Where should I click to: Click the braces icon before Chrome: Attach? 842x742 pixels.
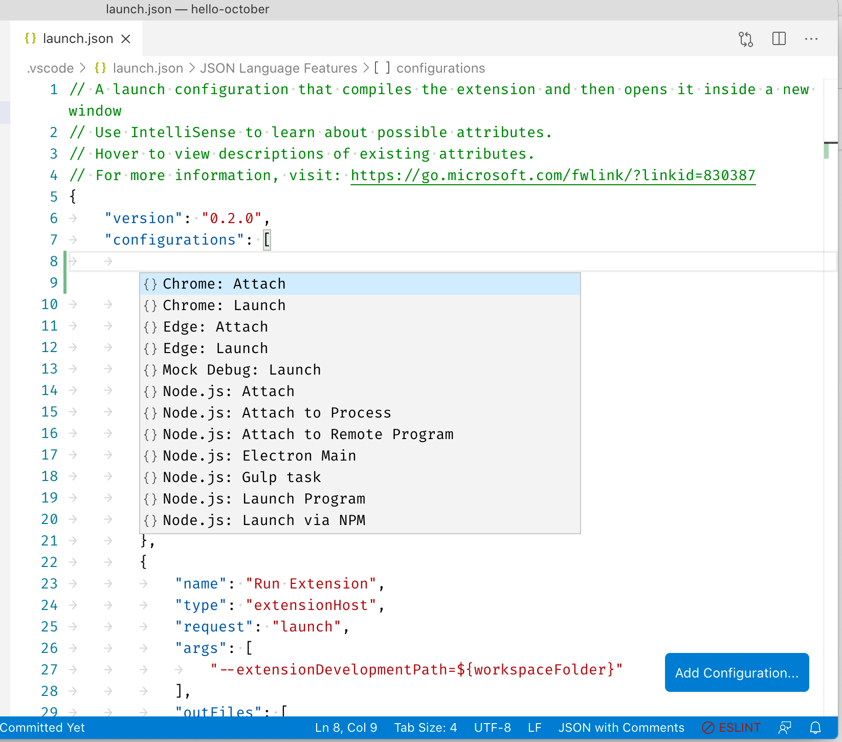click(x=150, y=284)
